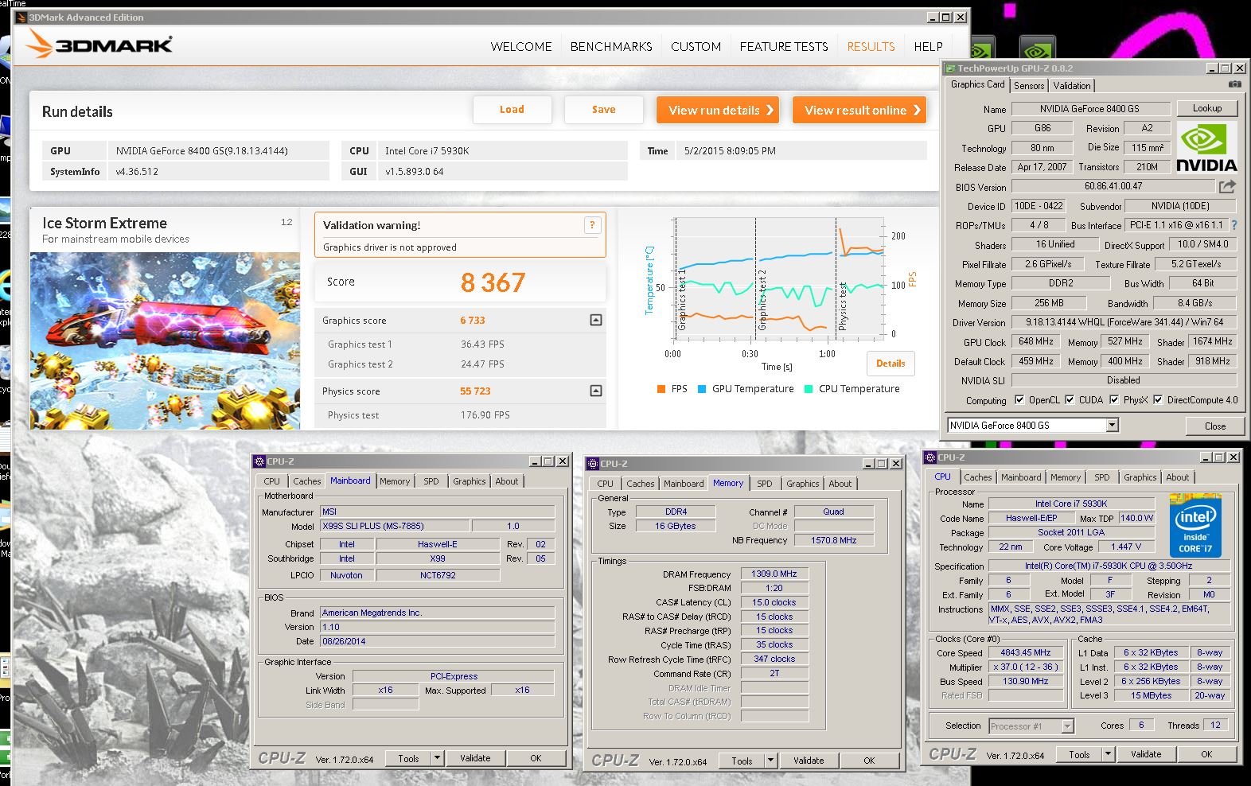Open the RESULTS menu in 3DMark
Viewport: 1251px width, 786px height.
pyautogui.click(x=871, y=46)
